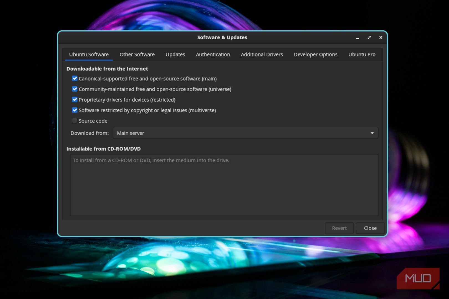Screen dimensions: 449x299
Task: Click the CD-ROM/DVD sources list area
Action: pos(224,185)
